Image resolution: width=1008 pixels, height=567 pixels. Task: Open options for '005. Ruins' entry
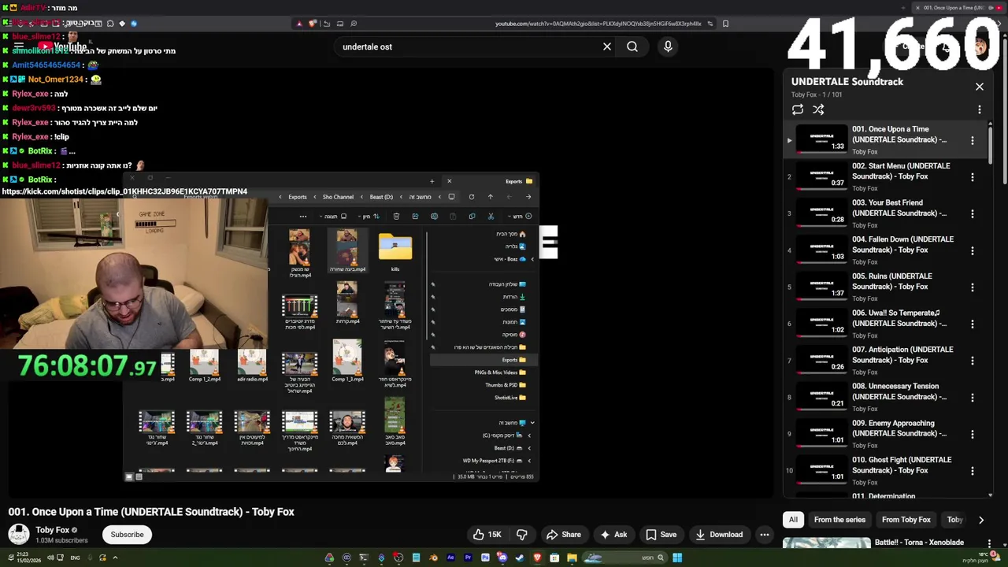tap(973, 287)
